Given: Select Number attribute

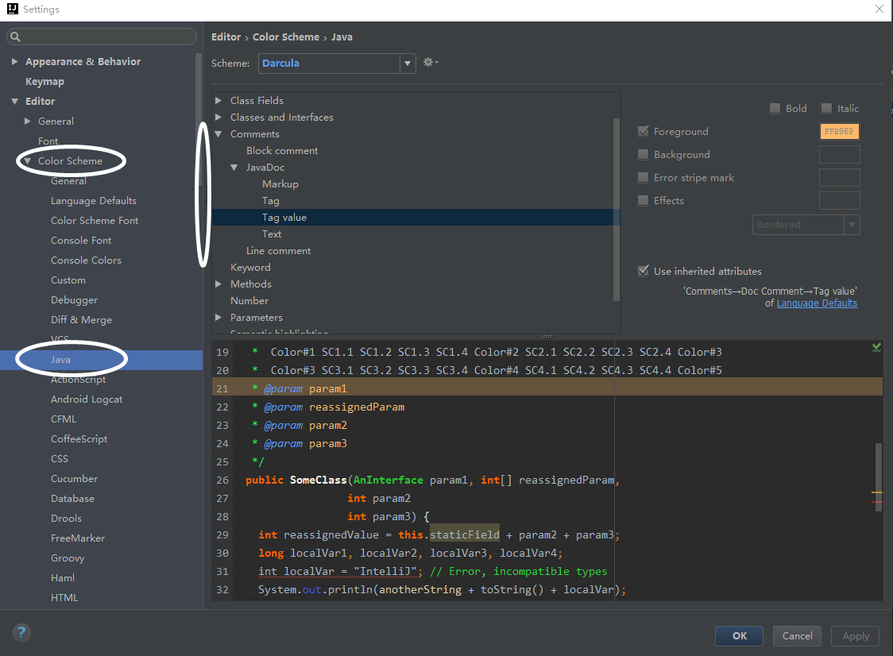Looking at the screenshot, I should (x=249, y=301).
